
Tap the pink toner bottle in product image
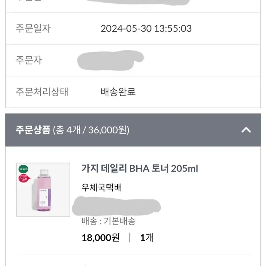(x=44, y=190)
